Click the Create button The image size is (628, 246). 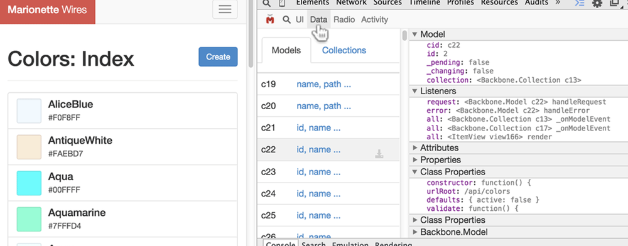pyautogui.click(x=218, y=57)
